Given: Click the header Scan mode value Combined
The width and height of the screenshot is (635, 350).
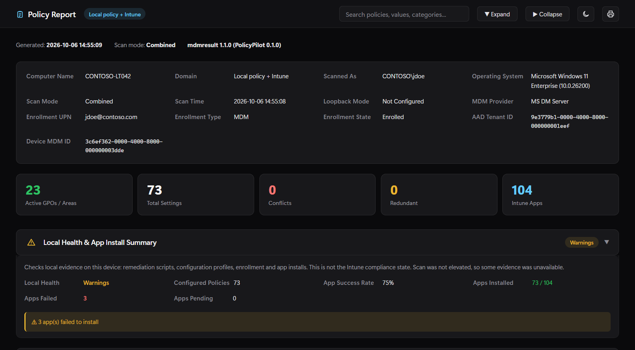Looking at the screenshot, I should tap(161, 45).
